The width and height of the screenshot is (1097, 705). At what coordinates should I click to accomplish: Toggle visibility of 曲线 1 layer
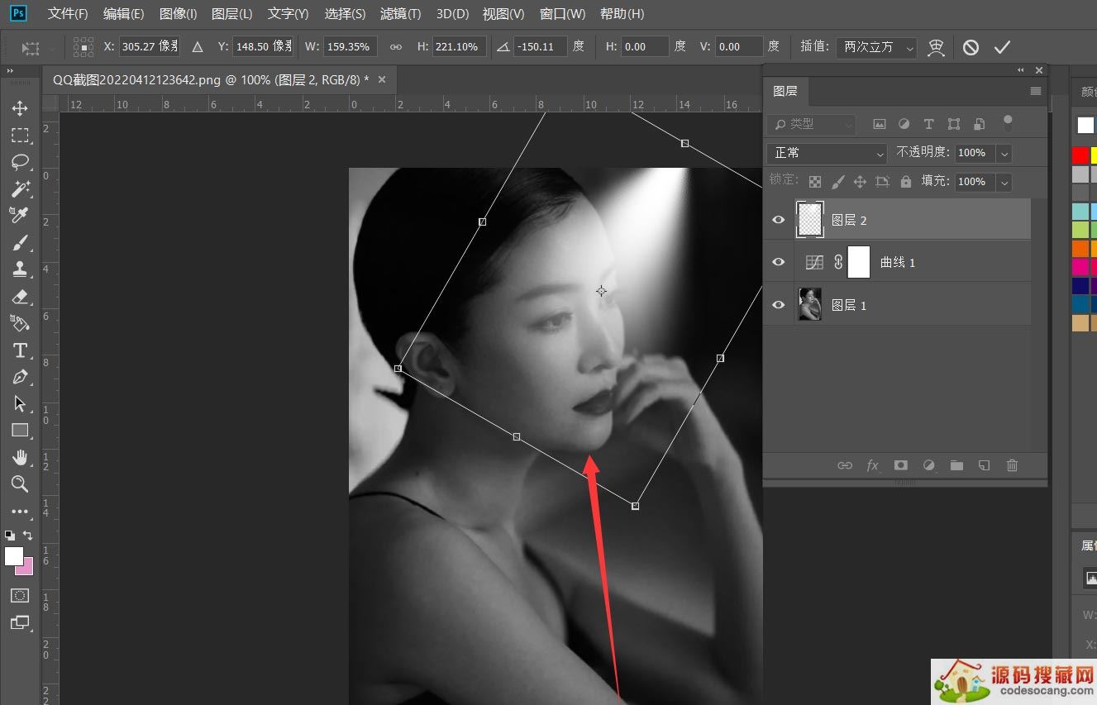click(x=778, y=262)
